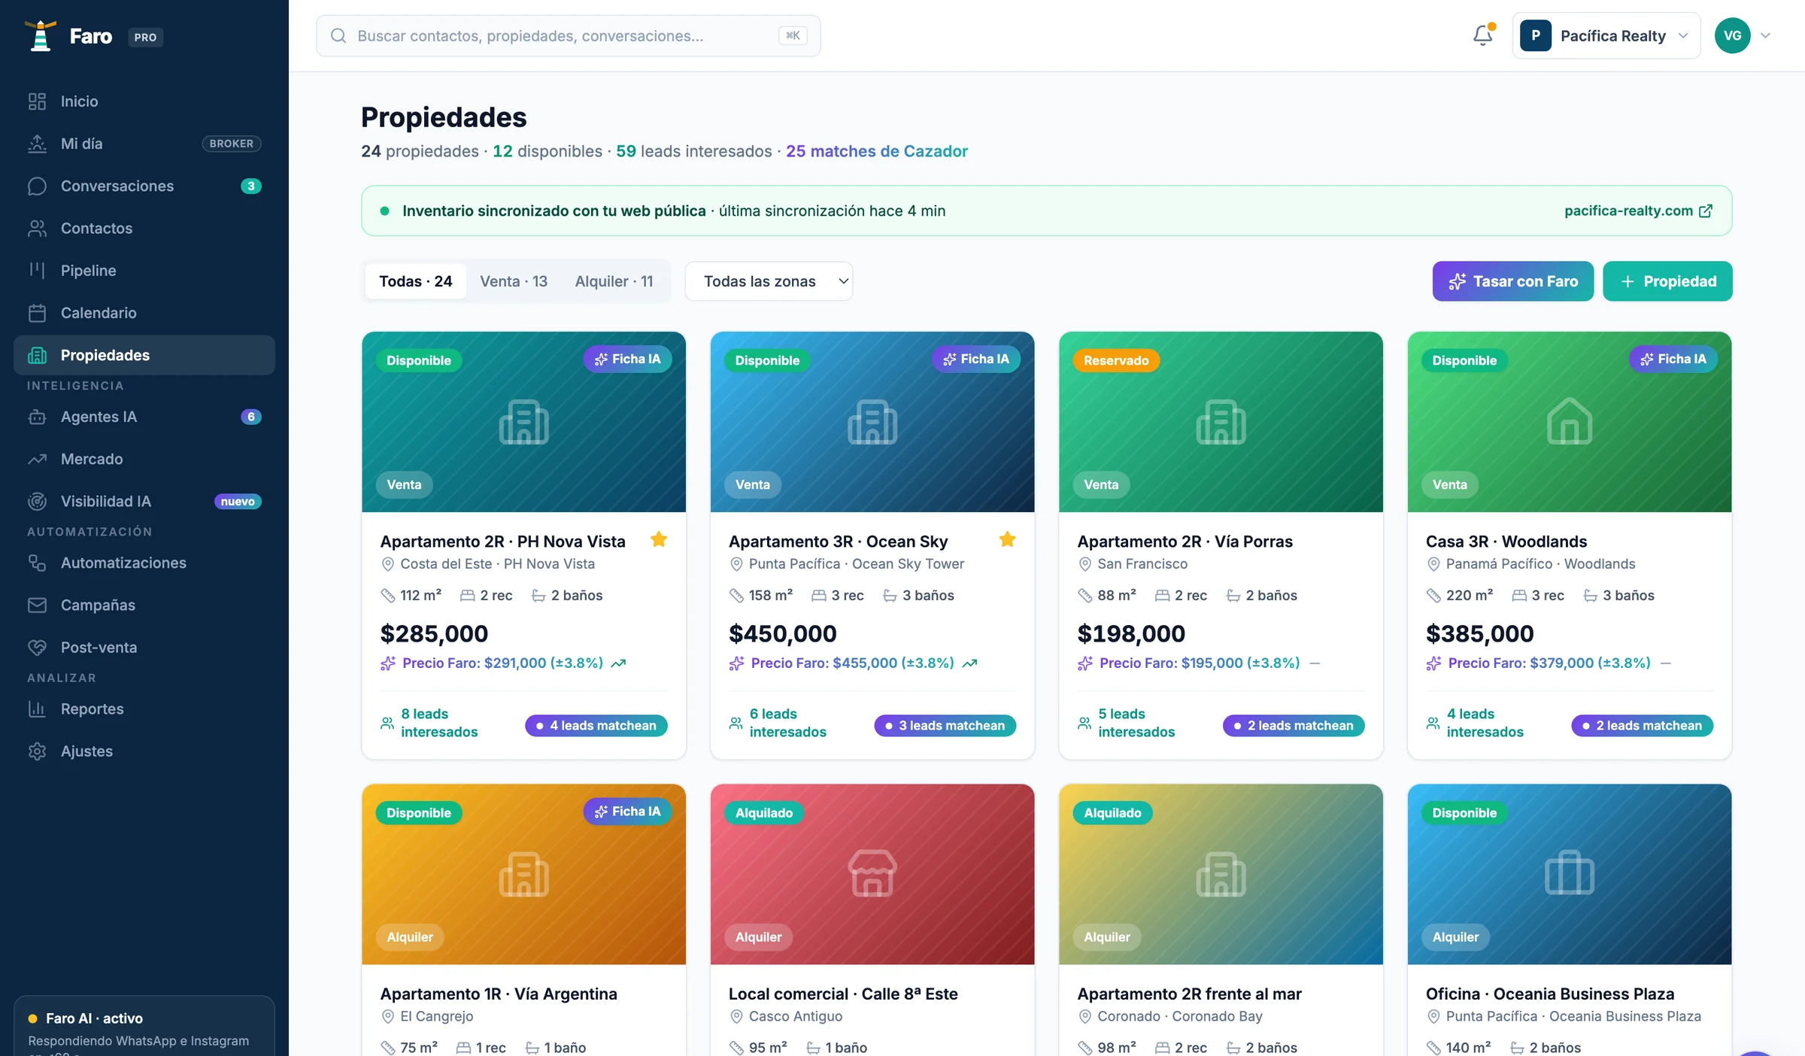Open Apartamento 2R frente al mar image
Viewport: 1805px width, 1056px height.
[x=1221, y=874]
